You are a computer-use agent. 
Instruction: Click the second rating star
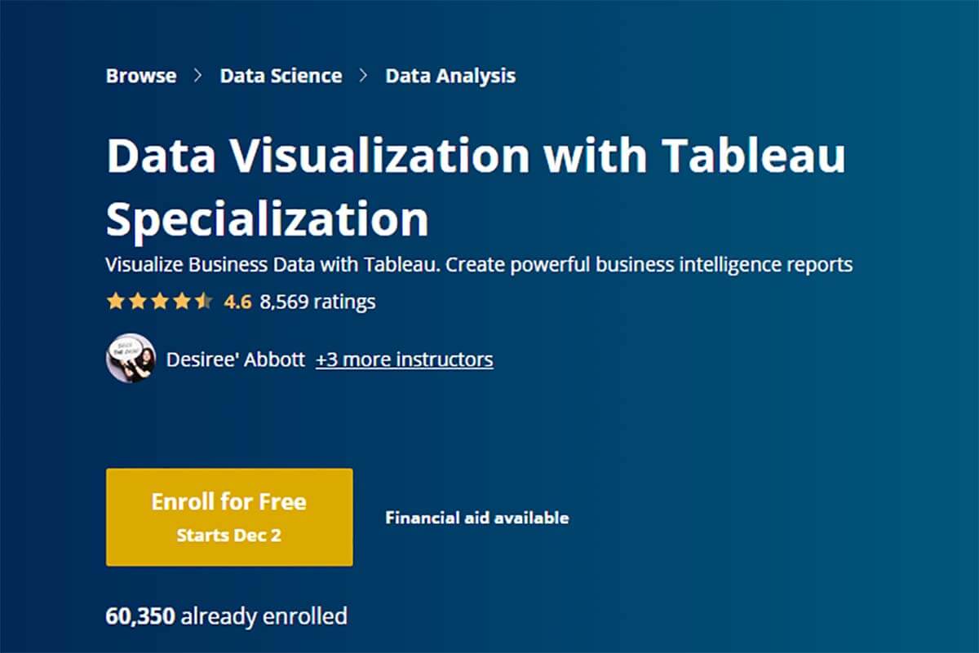[x=138, y=302]
